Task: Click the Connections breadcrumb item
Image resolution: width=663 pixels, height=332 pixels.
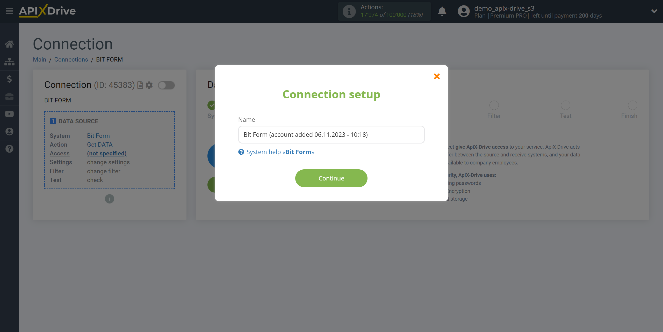Action: pos(71,60)
